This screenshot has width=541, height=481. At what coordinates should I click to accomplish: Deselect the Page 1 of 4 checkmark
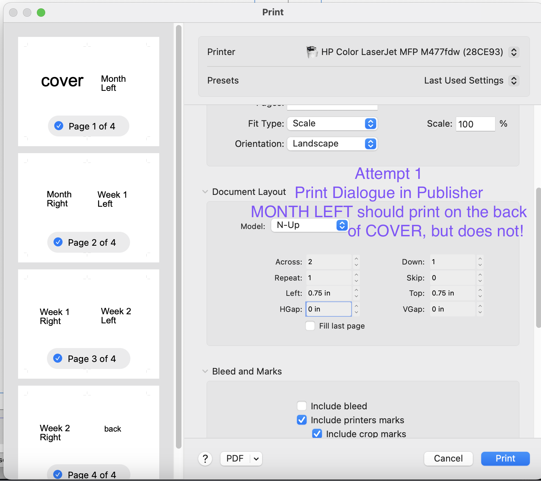59,126
